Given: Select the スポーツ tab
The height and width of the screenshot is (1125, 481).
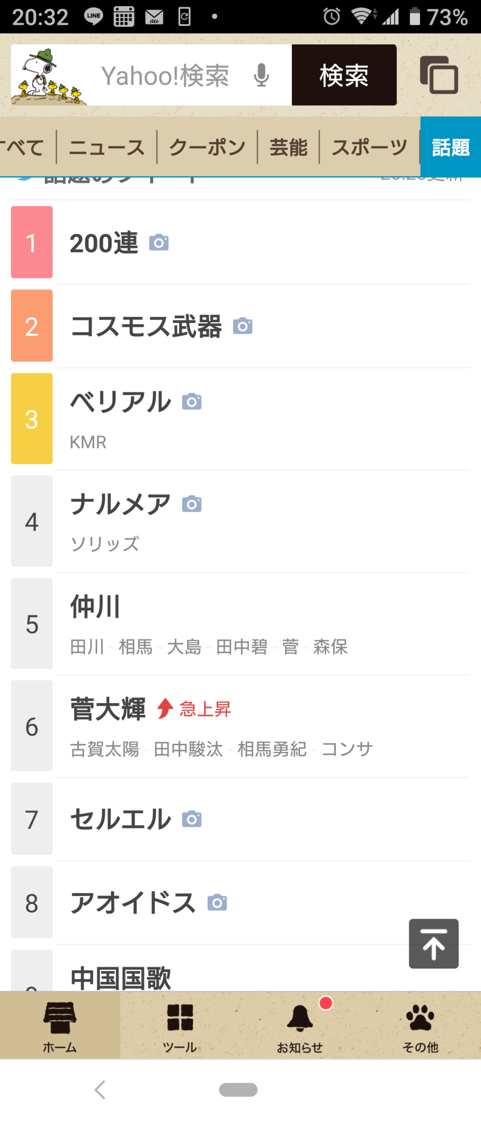Looking at the screenshot, I should coord(369,147).
